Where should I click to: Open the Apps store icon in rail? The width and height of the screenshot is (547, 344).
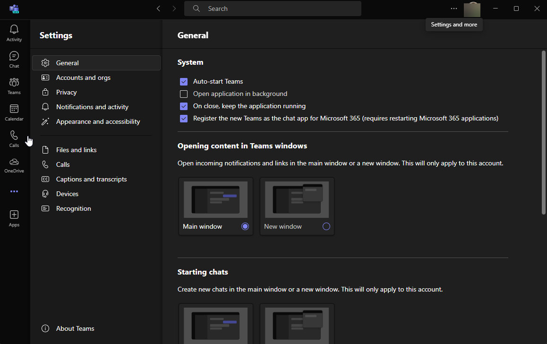(14, 219)
